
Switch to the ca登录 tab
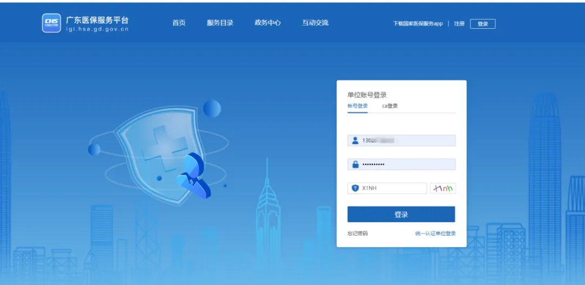pyautogui.click(x=390, y=106)
